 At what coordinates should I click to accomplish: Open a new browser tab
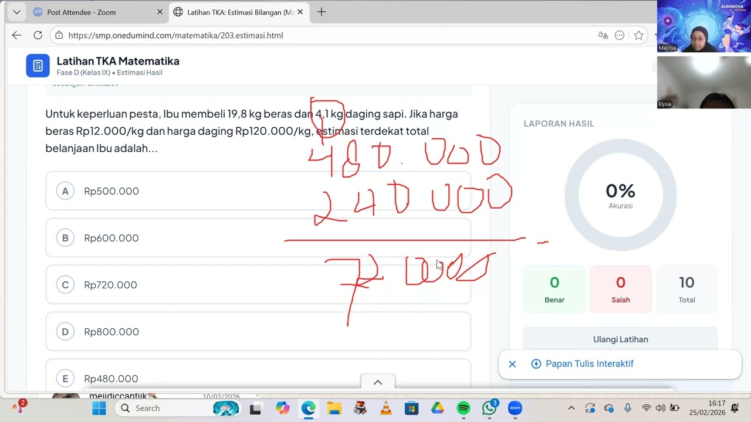point(321,12)
